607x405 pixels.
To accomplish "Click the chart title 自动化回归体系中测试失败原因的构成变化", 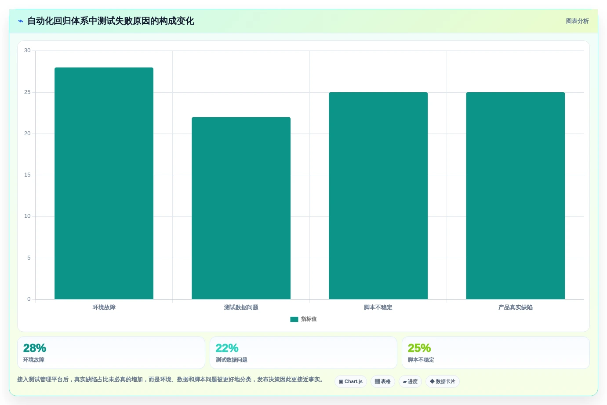I will (x=111, y=21).
